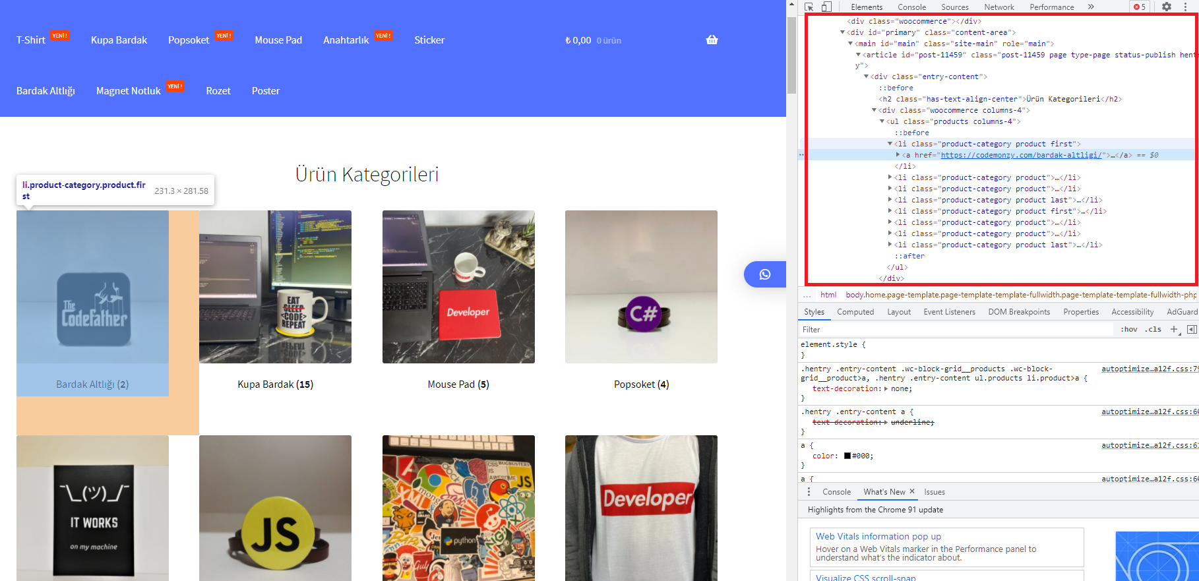Screen dimensions: 1199x581
Task: Toggle the device toolbar icon
Action: pyautogui.click(x=826, y=7)
